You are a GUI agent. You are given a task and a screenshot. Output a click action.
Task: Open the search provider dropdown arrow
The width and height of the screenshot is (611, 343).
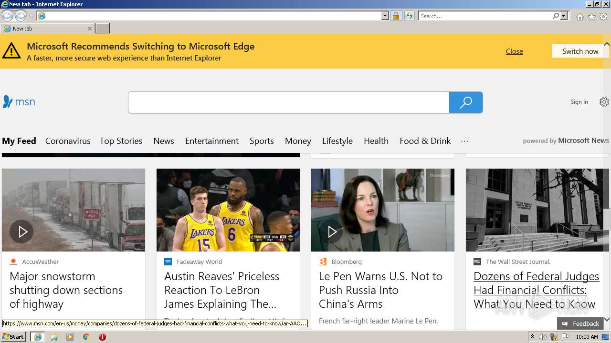[x=564, y=16]
